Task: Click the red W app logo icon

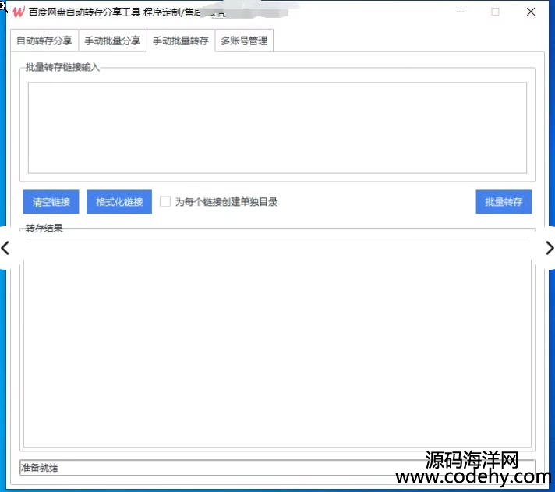Action: pos(19,12)
